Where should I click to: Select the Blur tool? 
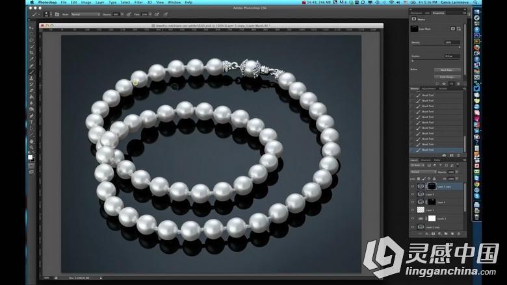pos(31,103)
